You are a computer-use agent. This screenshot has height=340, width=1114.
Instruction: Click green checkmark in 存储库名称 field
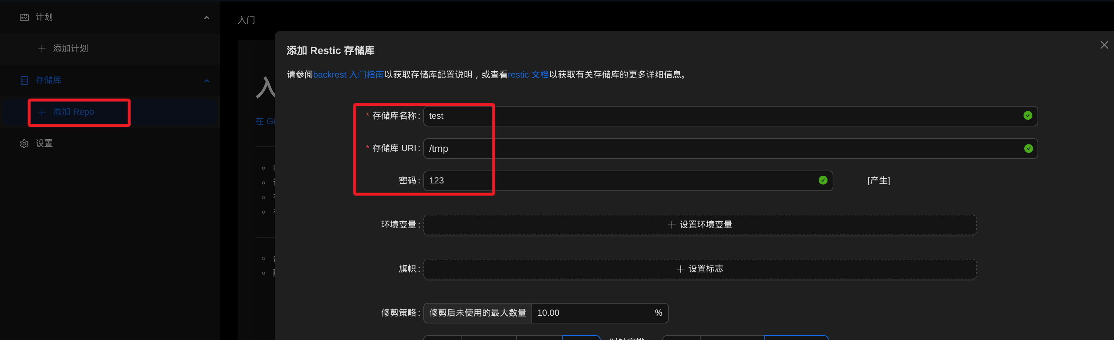click(x=1028, y=115)
